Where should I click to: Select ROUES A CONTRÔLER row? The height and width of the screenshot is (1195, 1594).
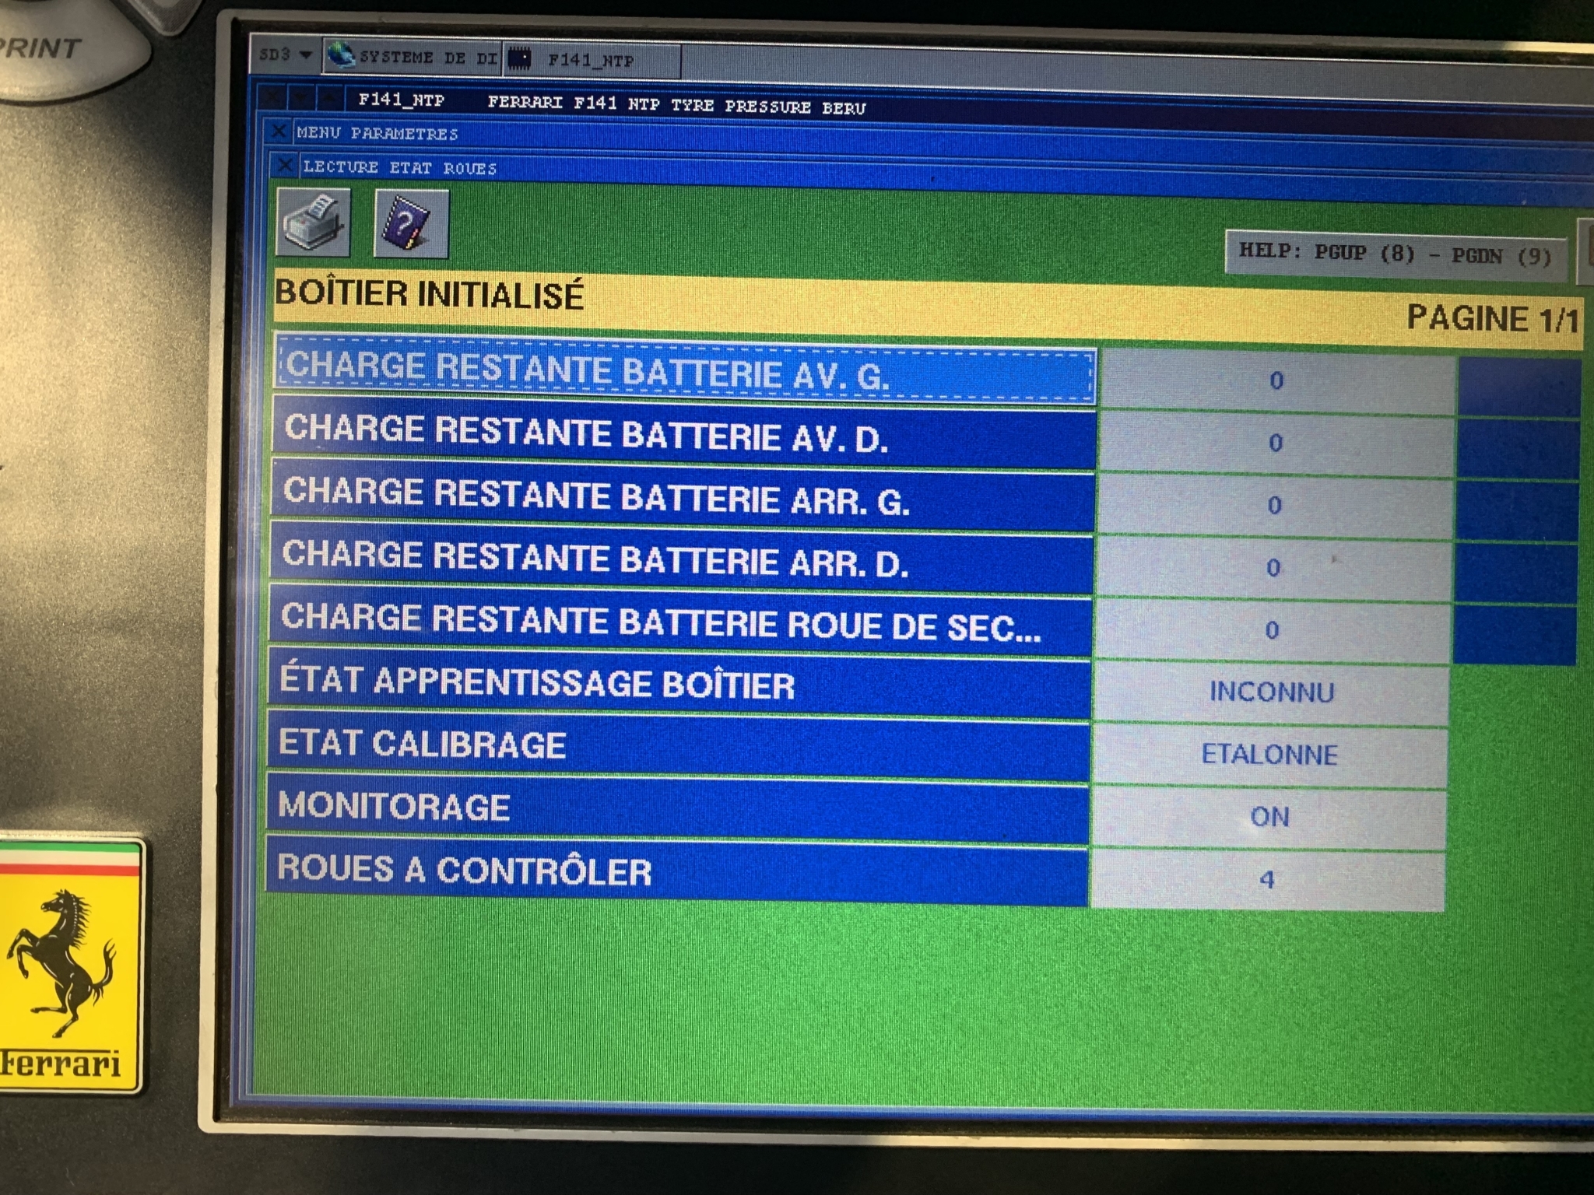pos(676,871)
